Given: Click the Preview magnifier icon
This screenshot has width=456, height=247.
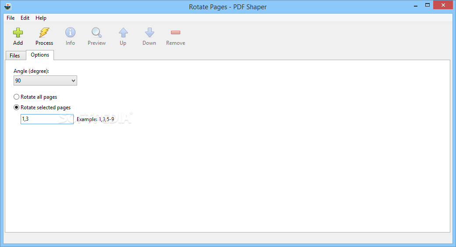Looking at the screenshot, I should [96, 32].
